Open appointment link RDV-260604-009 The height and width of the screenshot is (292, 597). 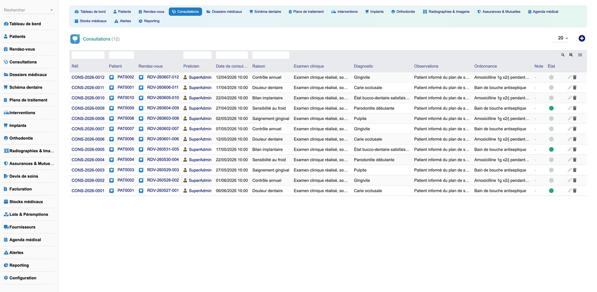coord(163,108)
